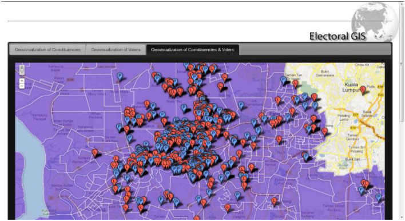Click the blue P marker near Ara Damansara
The height and width of the screenshot is (221, 405).
tap(241, 105)
